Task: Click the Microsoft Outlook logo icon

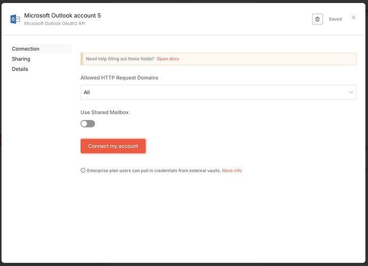Action: point(15,19)
